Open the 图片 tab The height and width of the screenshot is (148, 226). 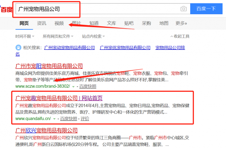[76, 23]
